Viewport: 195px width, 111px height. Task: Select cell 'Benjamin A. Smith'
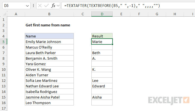pos(49,58)
